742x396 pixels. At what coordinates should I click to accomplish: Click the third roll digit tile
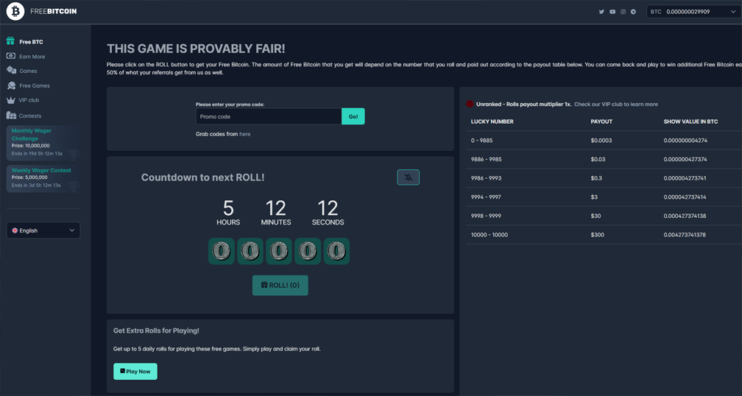279,251
